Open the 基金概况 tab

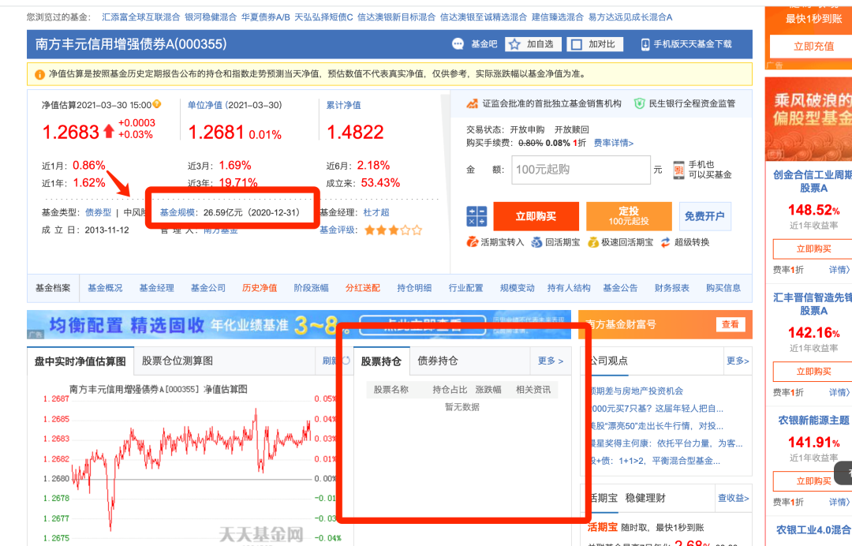point(105,288)
